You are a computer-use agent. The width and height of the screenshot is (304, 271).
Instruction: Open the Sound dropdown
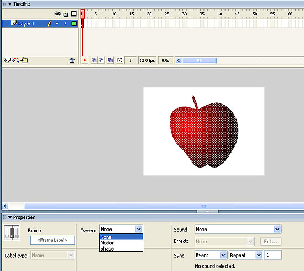[277, 230]
